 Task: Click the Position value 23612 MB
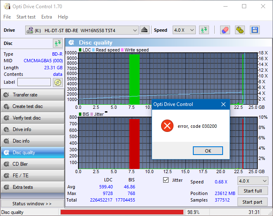[x=225, y=193]
